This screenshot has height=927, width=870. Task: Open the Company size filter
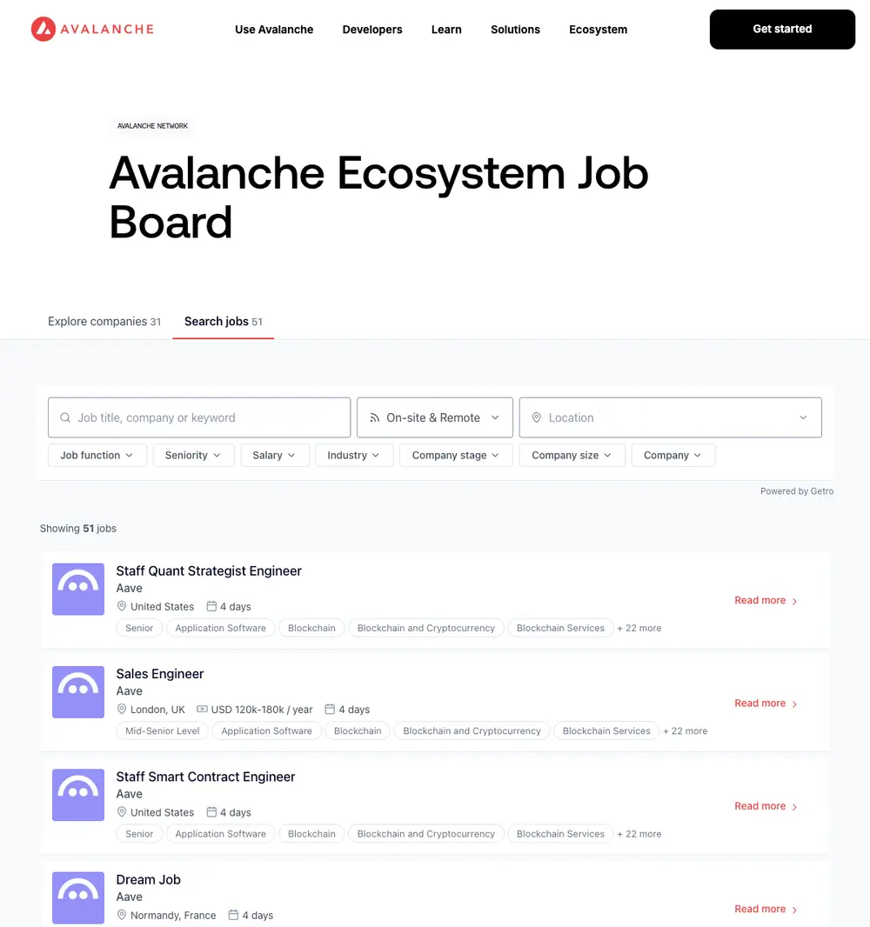click(572, 455)
